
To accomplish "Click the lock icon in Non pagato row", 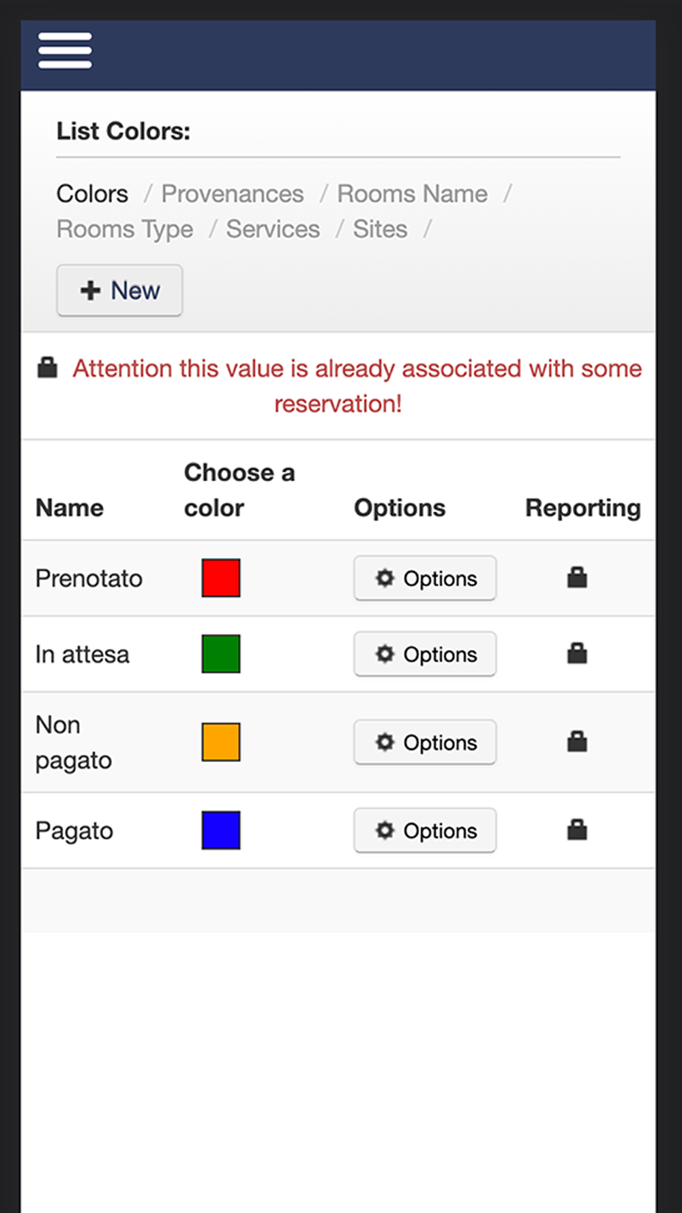I will pyautogui.click(x=577, y=742).
